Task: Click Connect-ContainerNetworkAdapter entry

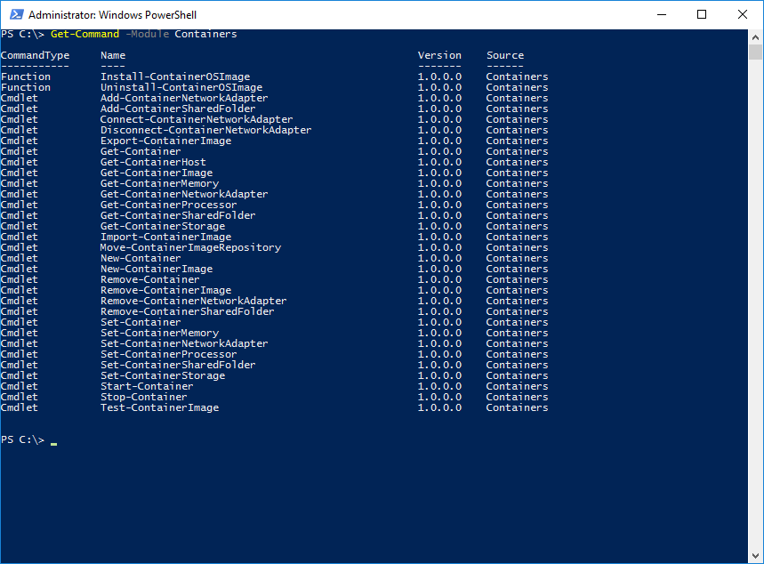Action: [197, 119]
